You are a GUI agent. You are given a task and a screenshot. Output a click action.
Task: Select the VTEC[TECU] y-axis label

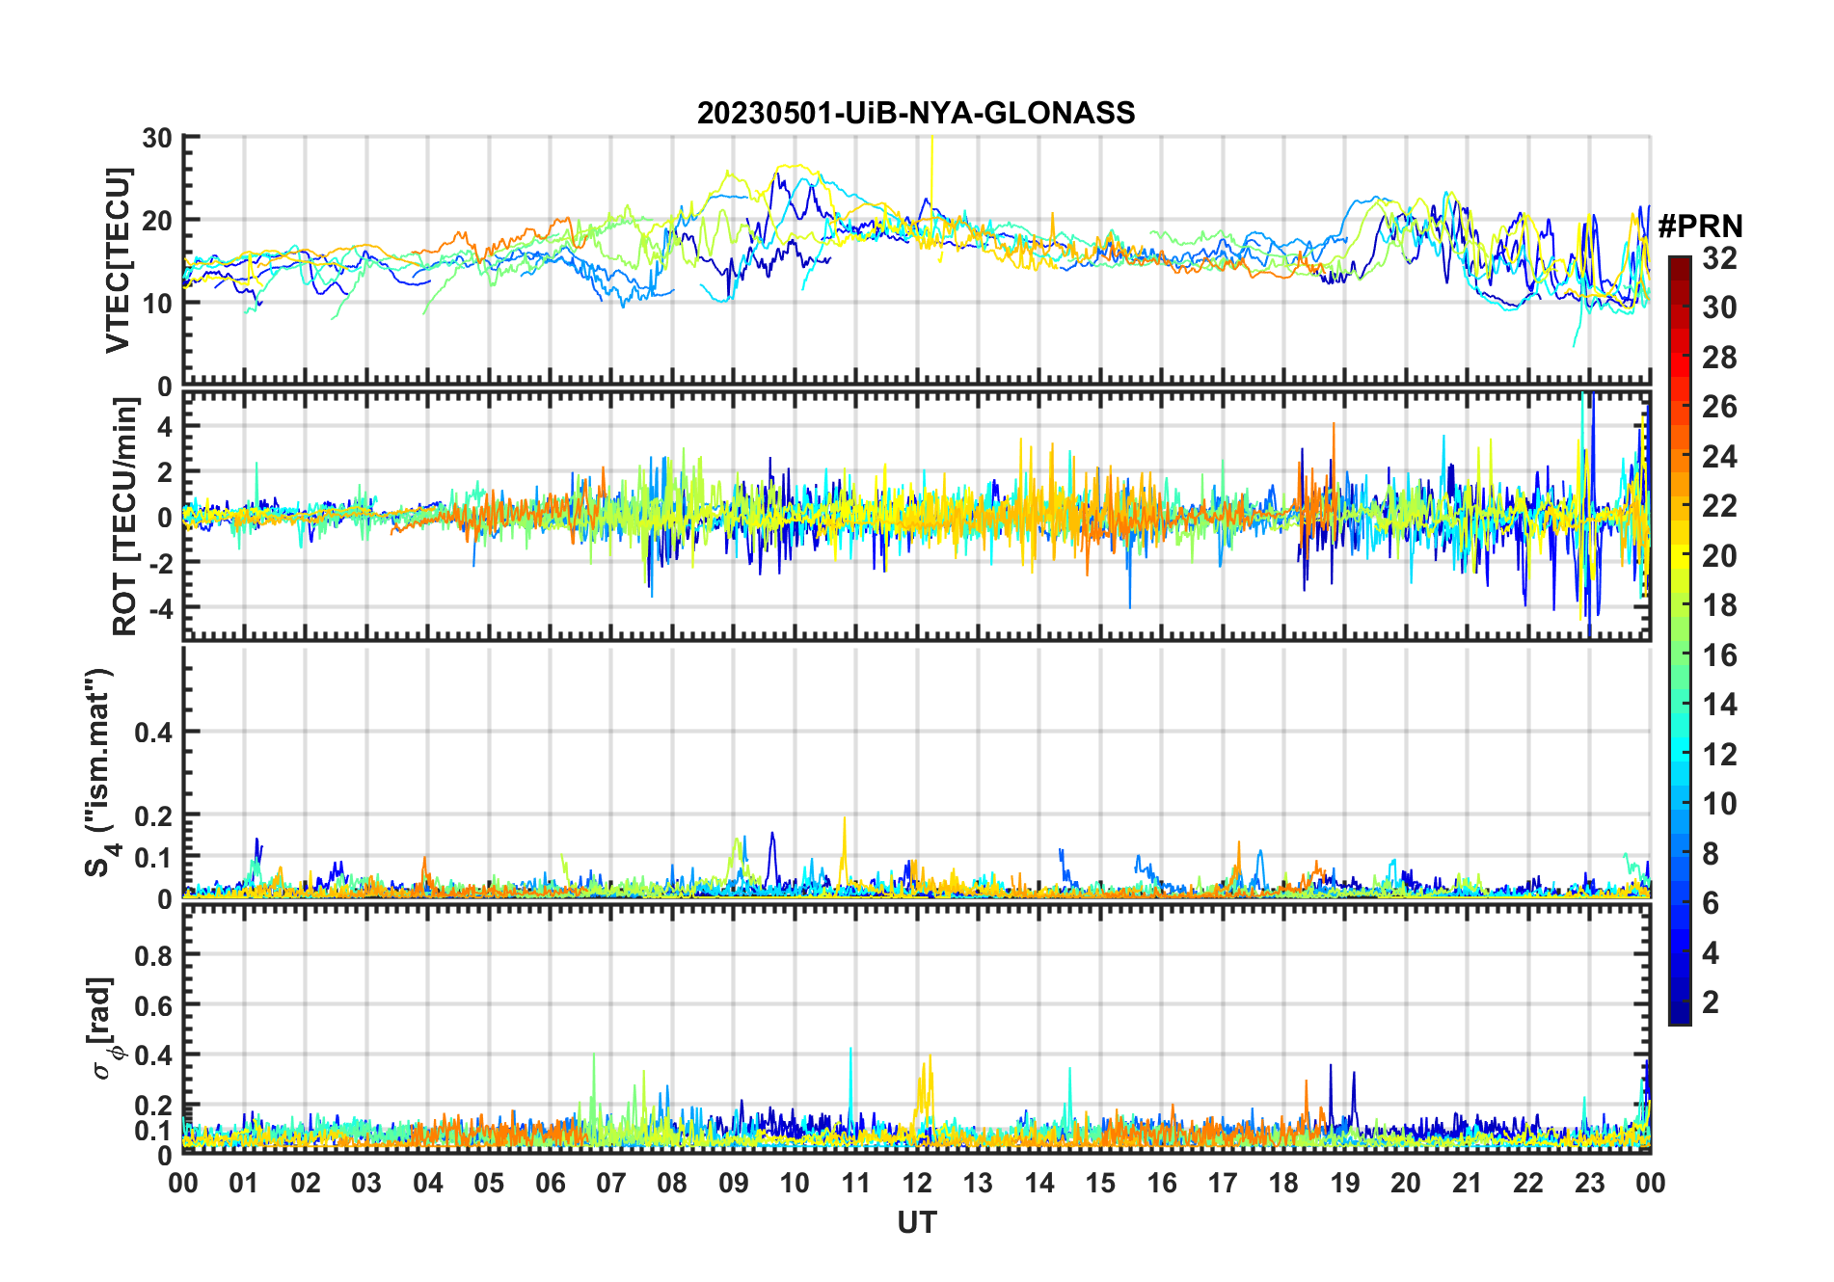click(118, 260)
